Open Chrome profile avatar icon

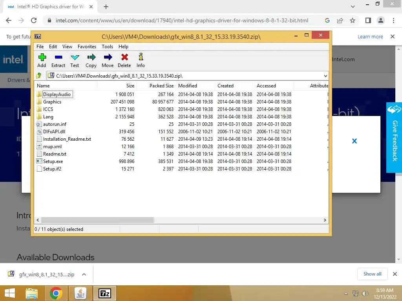click(381, 20)
